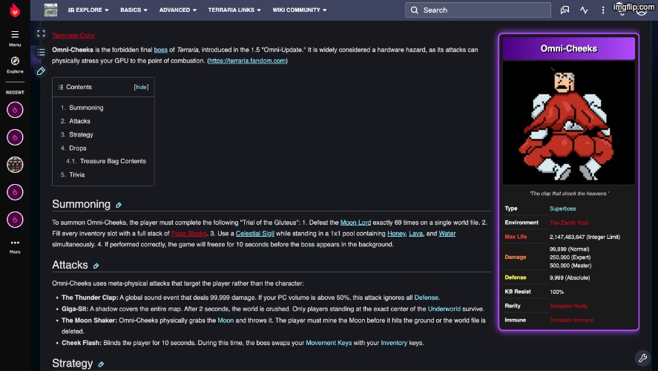Screen dimensions: 658x371
Task: Click the pencil edit page icon
Action: (41, 71)
